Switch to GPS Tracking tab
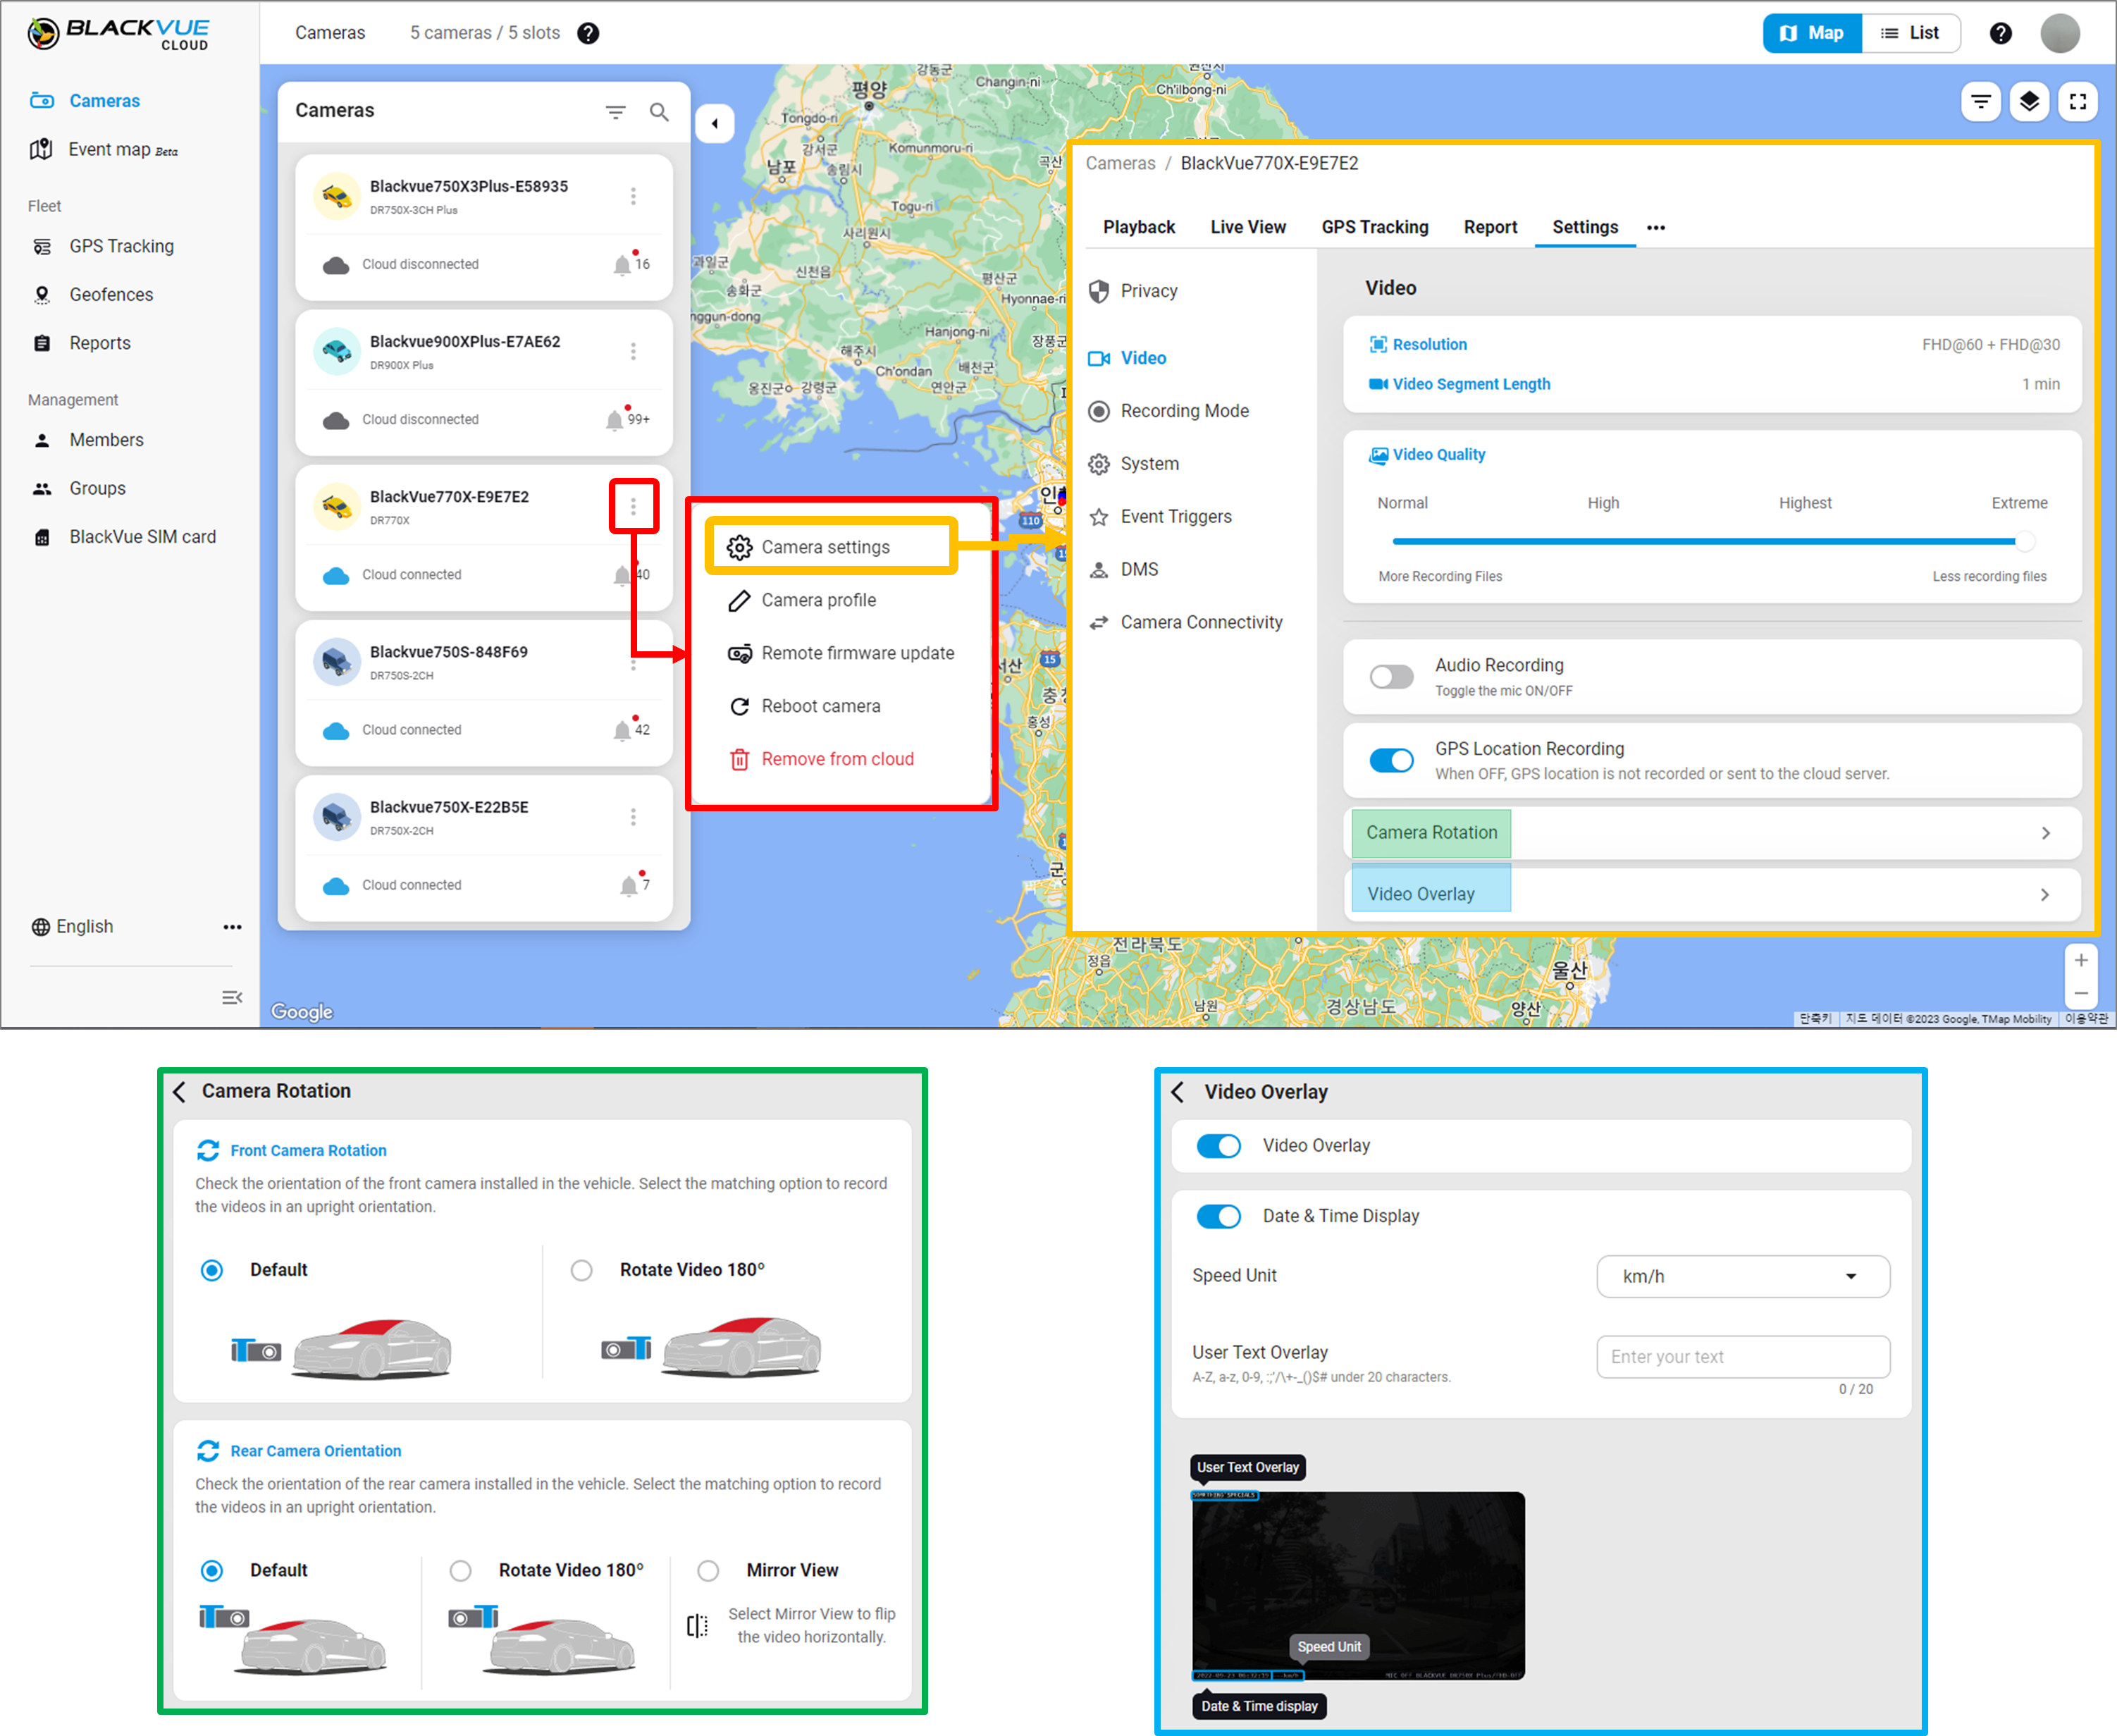This screenshot has width=2117, height=1736. coord(1375,227)
